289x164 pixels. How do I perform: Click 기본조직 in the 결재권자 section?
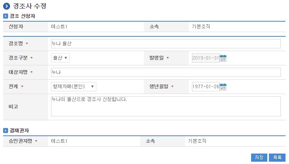(197, 141)
